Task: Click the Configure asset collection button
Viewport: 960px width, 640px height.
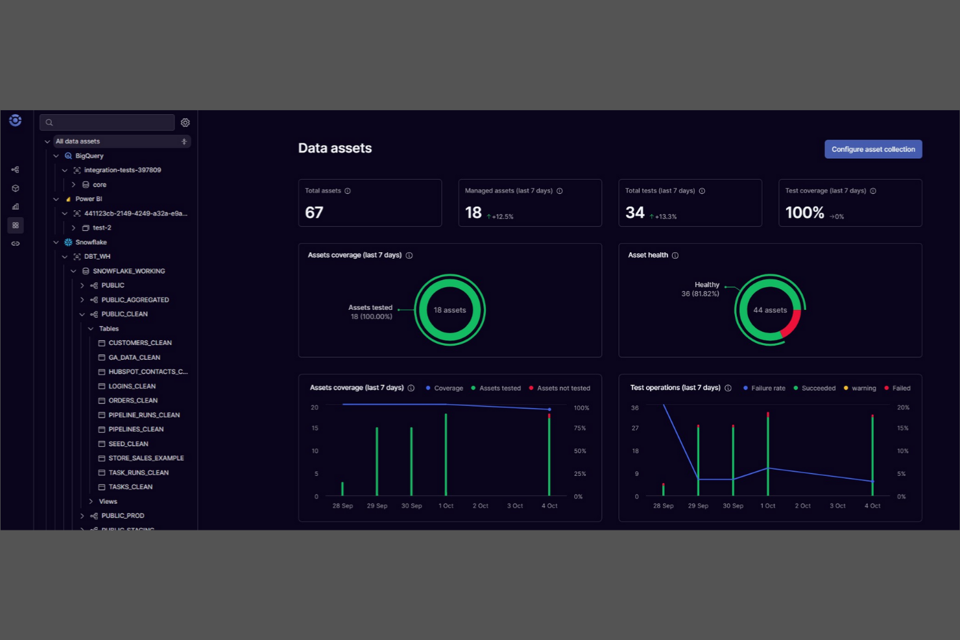Action: click(x=873, y=149)
